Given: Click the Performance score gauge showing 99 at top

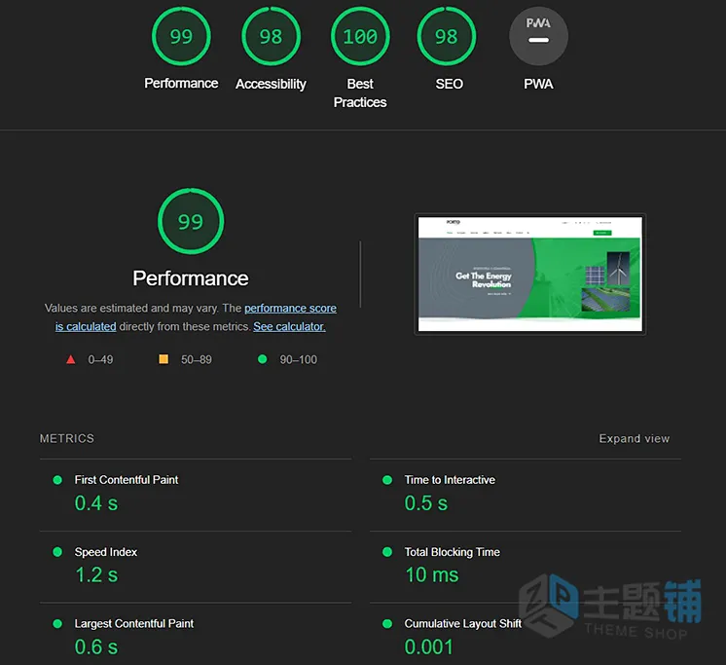Looking at the screenshot, I should (181, 36).
